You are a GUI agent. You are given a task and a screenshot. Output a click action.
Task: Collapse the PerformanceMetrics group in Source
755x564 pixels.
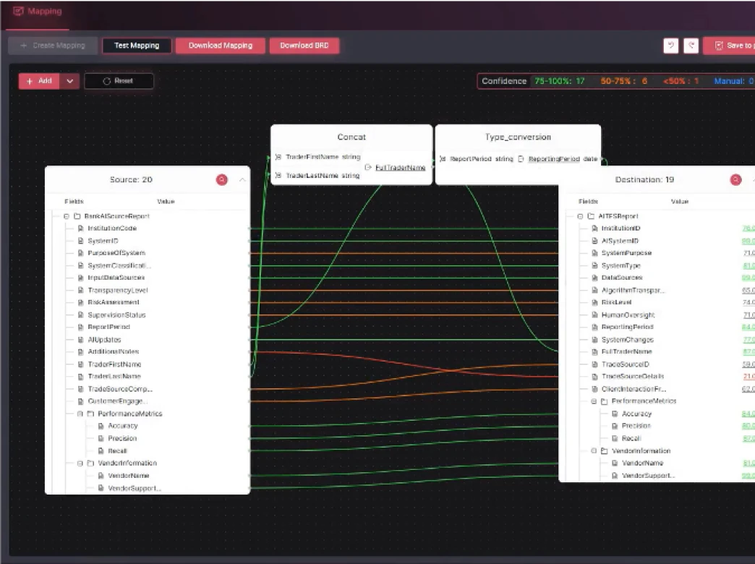click(80, 413)
